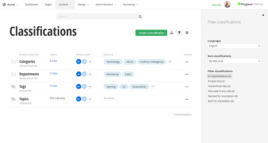Select ES translation badge for Departments
The height and width of the screenshot is (143, 268).
pyautogui.click(x=84, y=74)
